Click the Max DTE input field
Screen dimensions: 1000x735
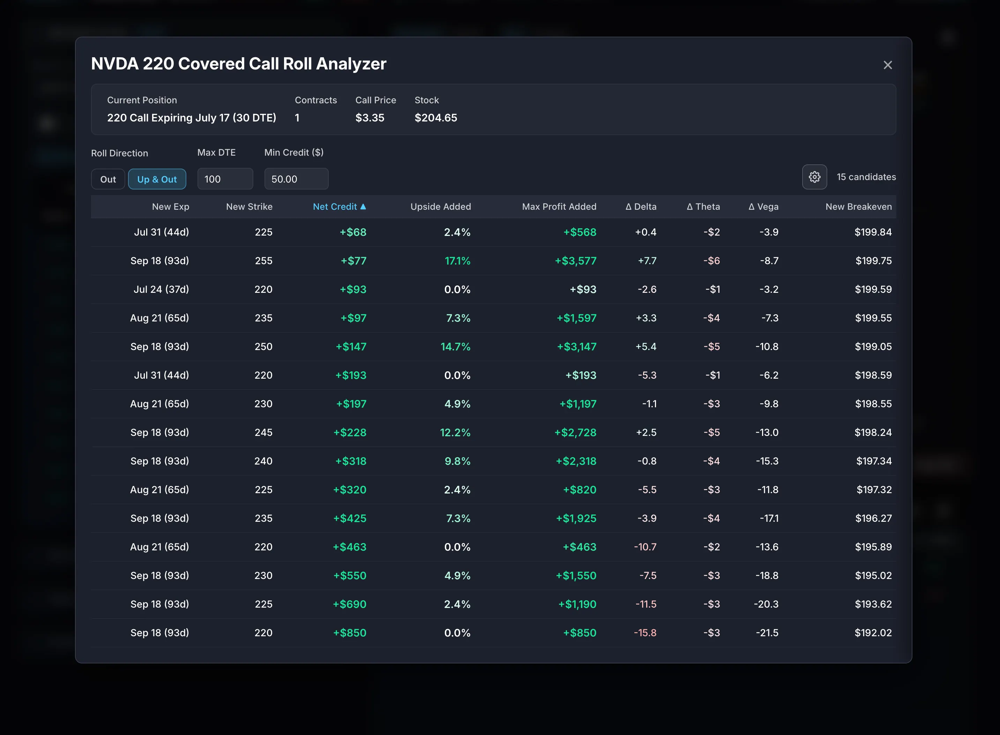click(x=225, y=179)
